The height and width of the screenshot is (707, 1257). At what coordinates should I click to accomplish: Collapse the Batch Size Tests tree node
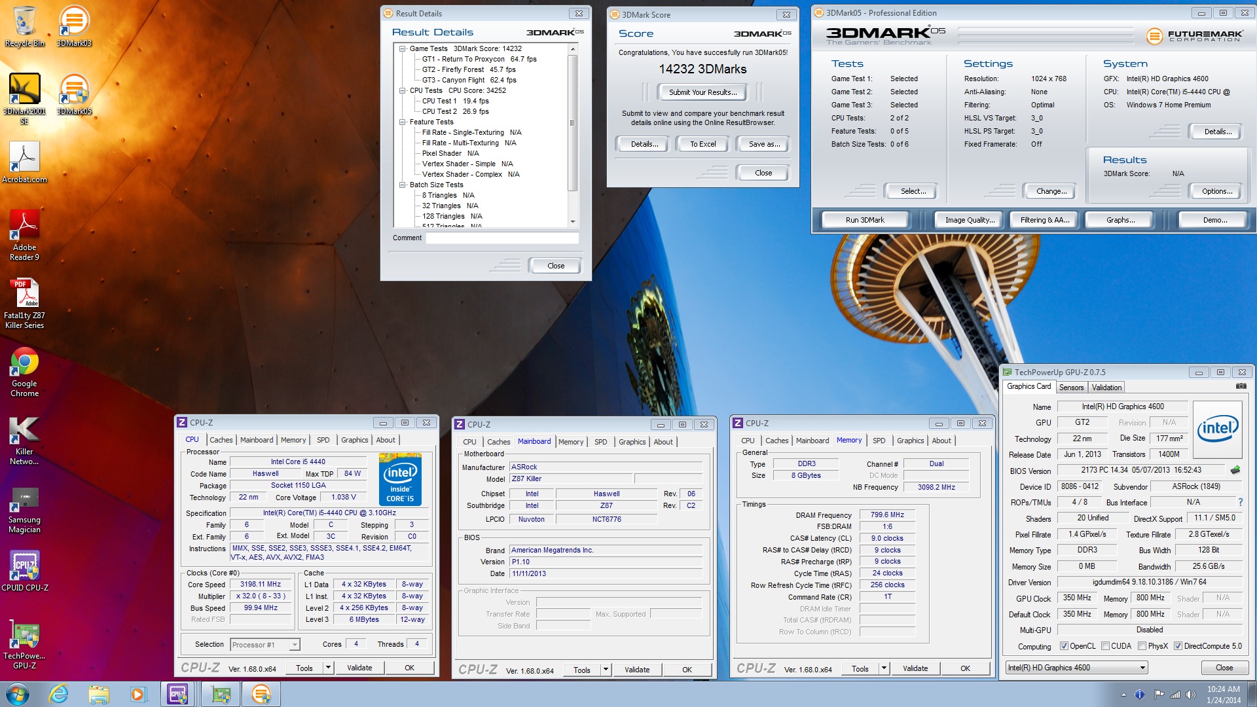click(x=403, y=185)
